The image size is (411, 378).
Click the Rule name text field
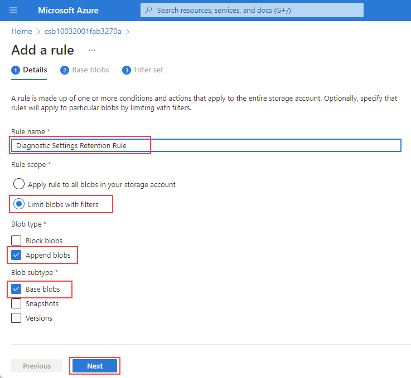pyautogui.click(x=206, y=145)
